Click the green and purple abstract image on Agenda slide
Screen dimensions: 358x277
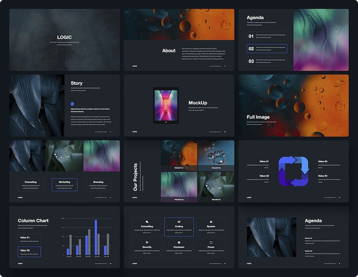pos(321,40)
